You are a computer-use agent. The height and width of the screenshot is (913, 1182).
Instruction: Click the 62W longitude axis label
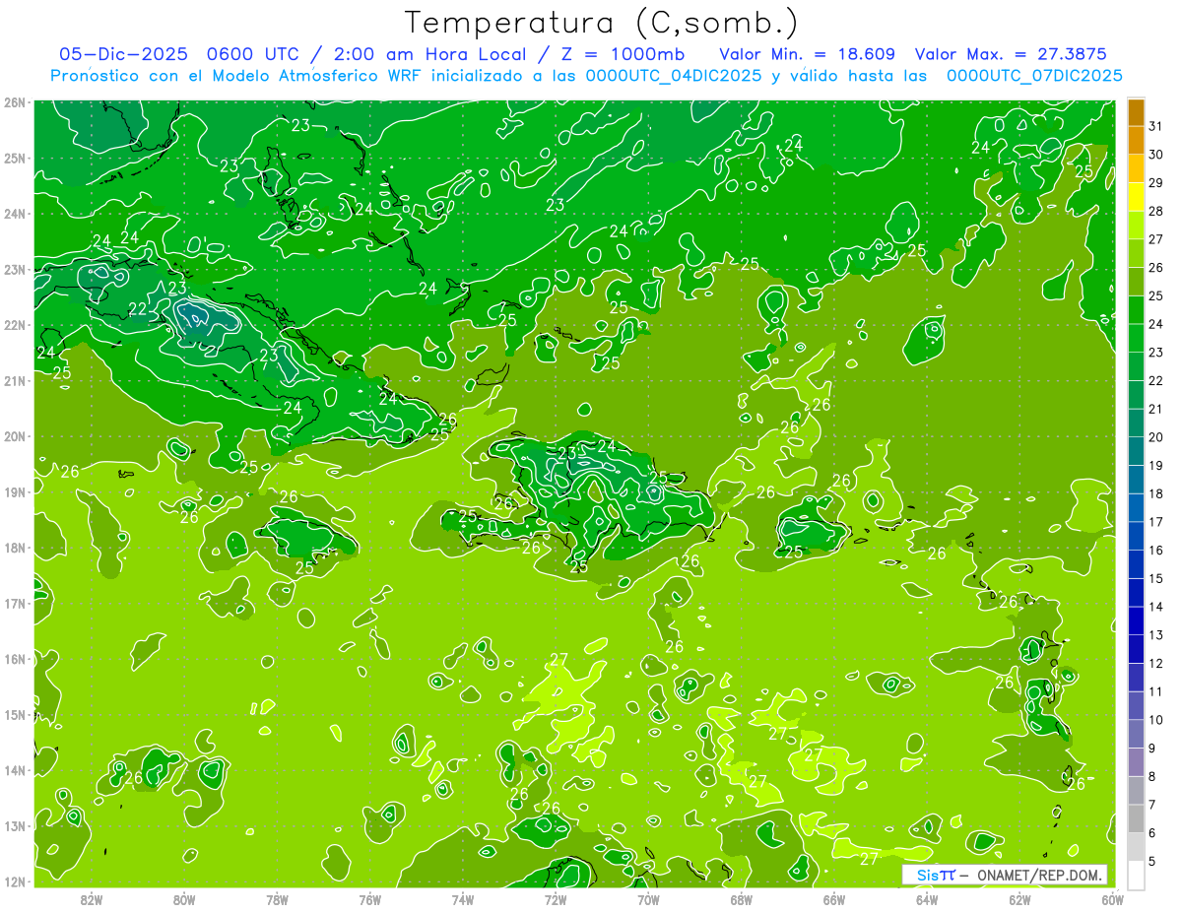1019,899
